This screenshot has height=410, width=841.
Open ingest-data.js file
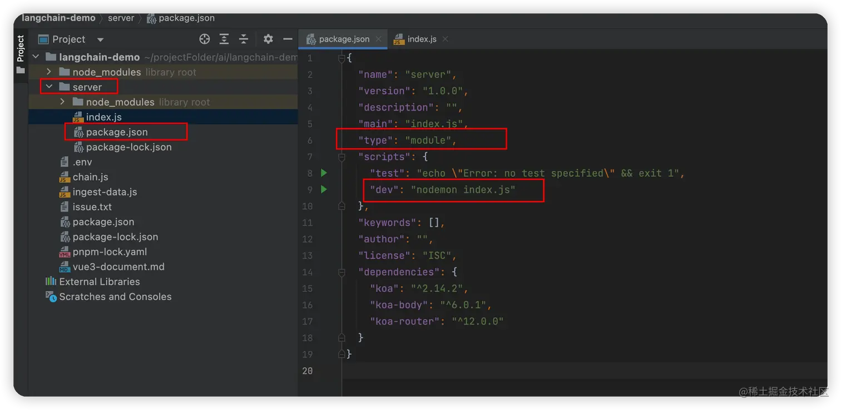pos(105,192)
